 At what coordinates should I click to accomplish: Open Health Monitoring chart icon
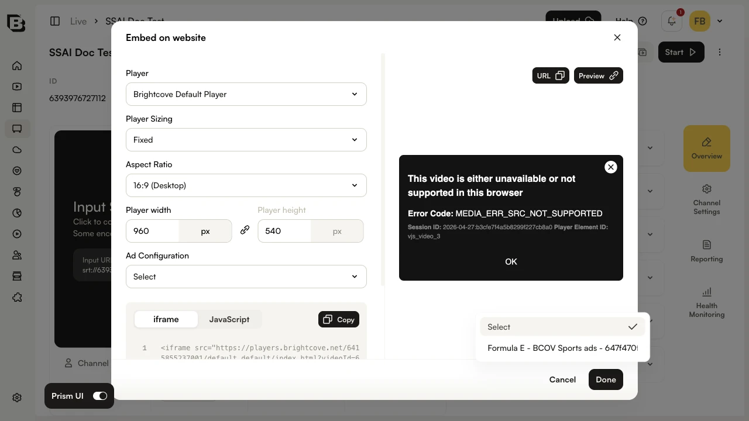(x=707, y=291)
